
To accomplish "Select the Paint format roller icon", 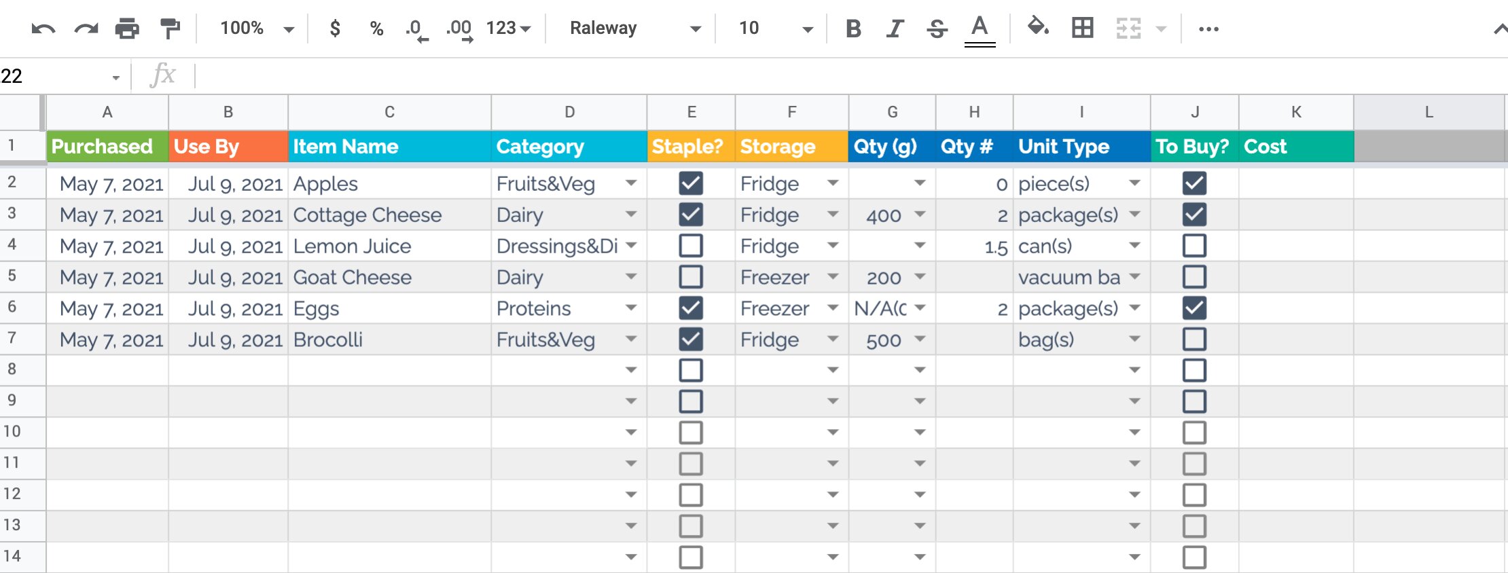I will point(170,29).
